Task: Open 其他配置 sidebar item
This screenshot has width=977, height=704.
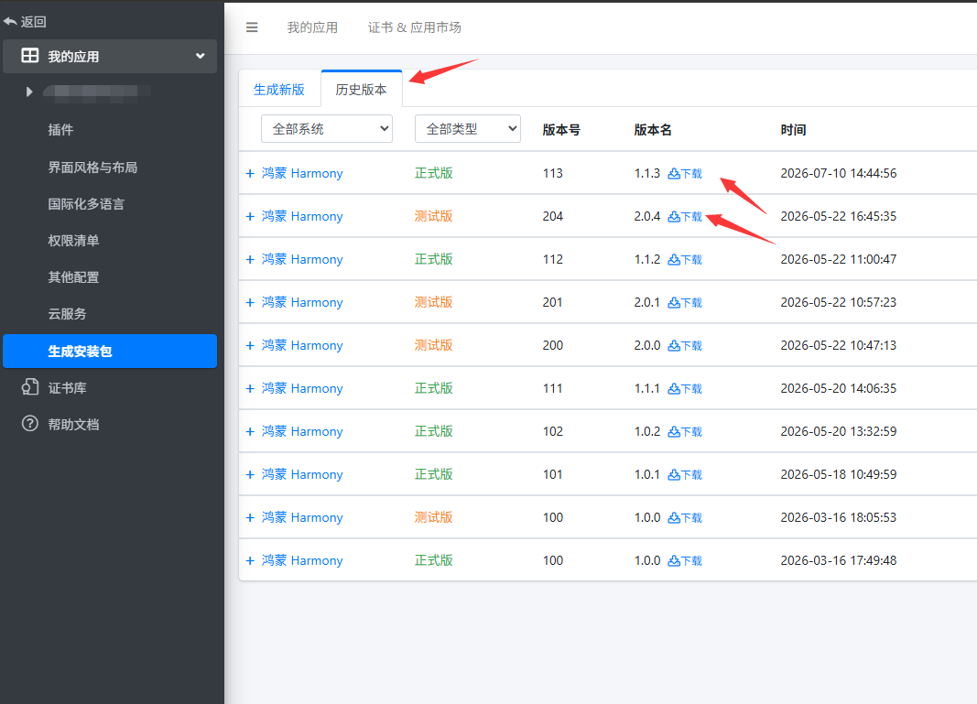Action: tap(73, 277)
